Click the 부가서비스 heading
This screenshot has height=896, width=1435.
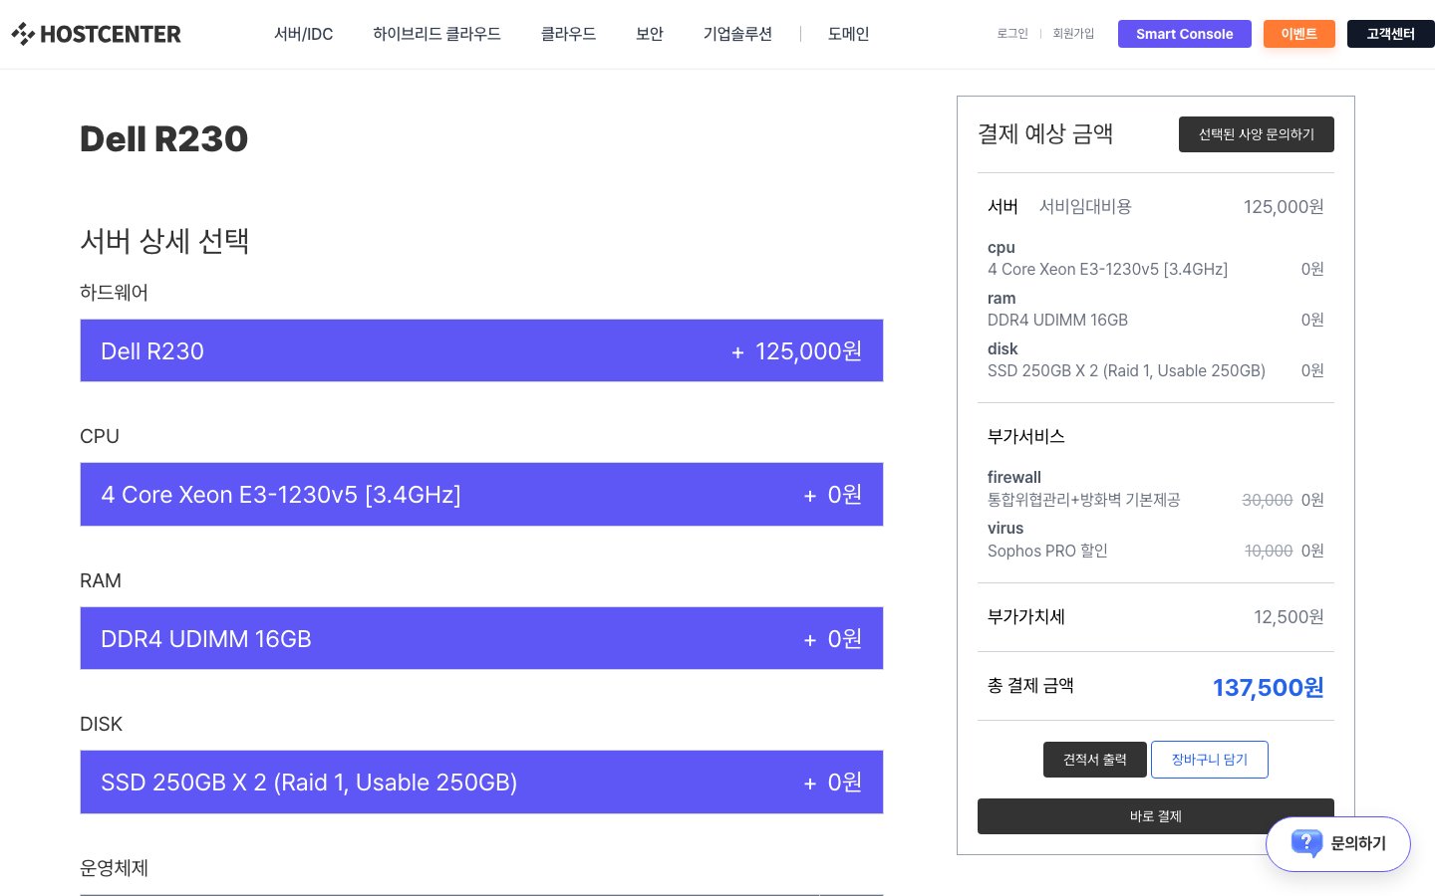[x=1026, y=436]
